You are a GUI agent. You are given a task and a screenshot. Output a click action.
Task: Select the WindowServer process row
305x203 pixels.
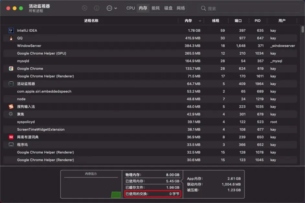click(x=150, y=46)
